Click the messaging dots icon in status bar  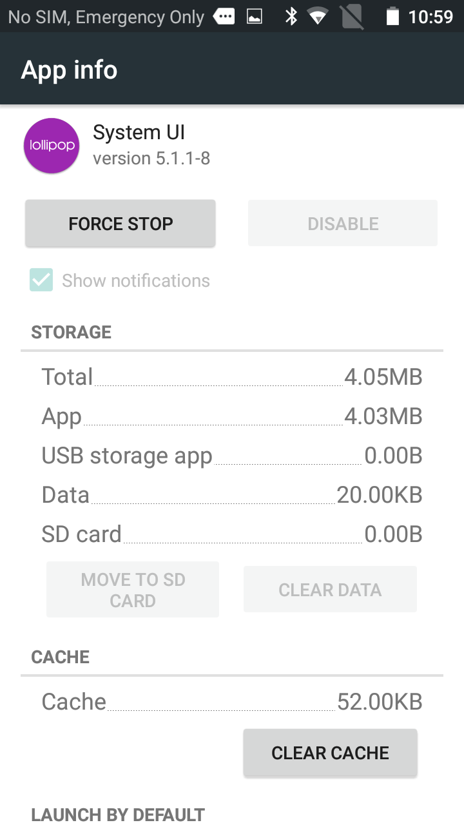point(224,17)
